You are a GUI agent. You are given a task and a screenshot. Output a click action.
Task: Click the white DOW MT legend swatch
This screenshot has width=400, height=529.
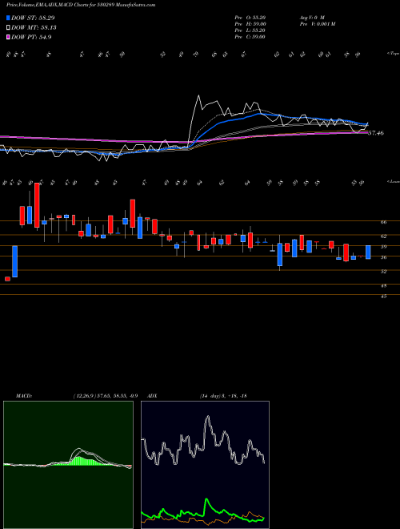coord(8,28)
